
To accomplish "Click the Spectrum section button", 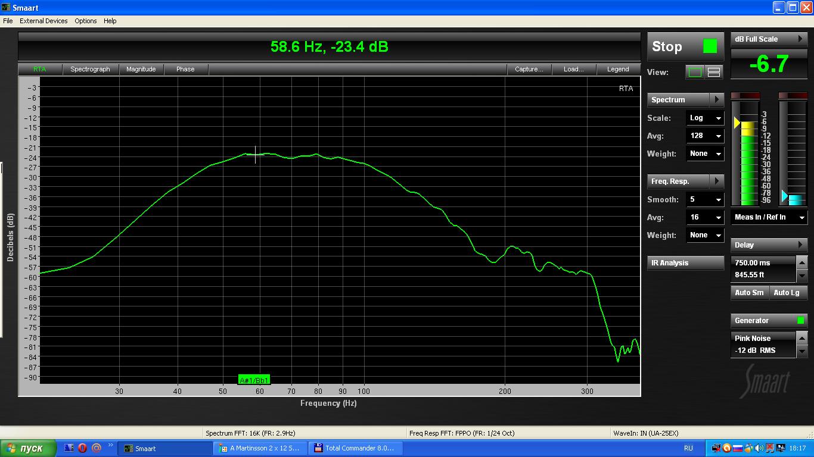I will coord(679,99).
